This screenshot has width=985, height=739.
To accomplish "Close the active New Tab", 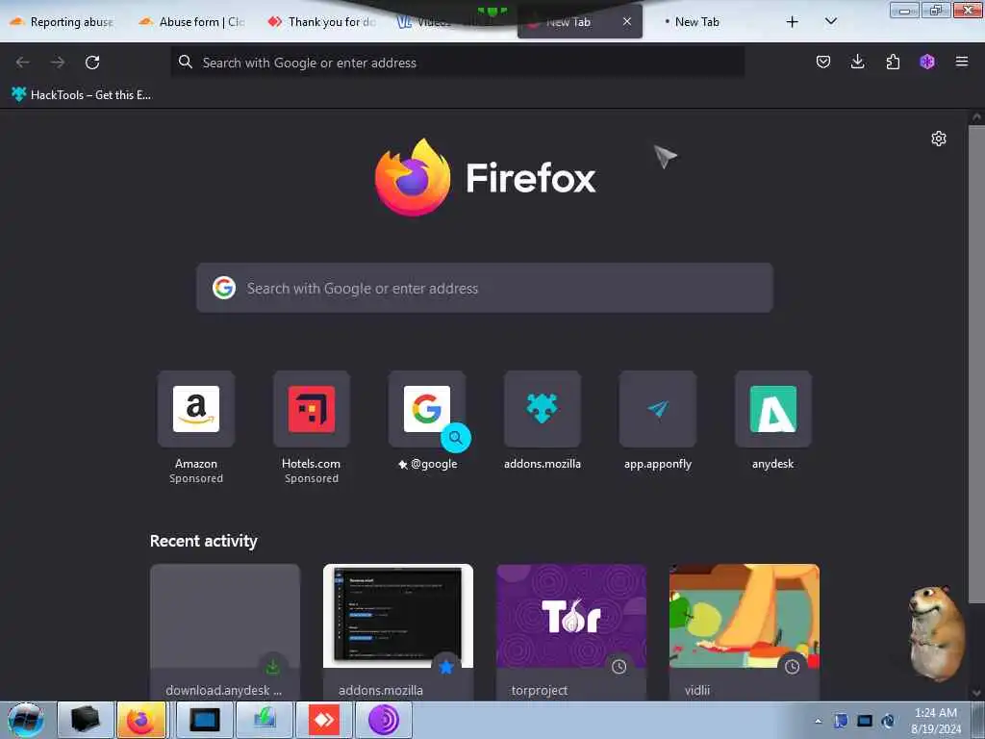I will pyautogui.click(x=627, y=21).
